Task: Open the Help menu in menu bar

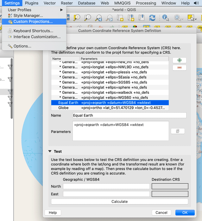Action: pos(185,3)
